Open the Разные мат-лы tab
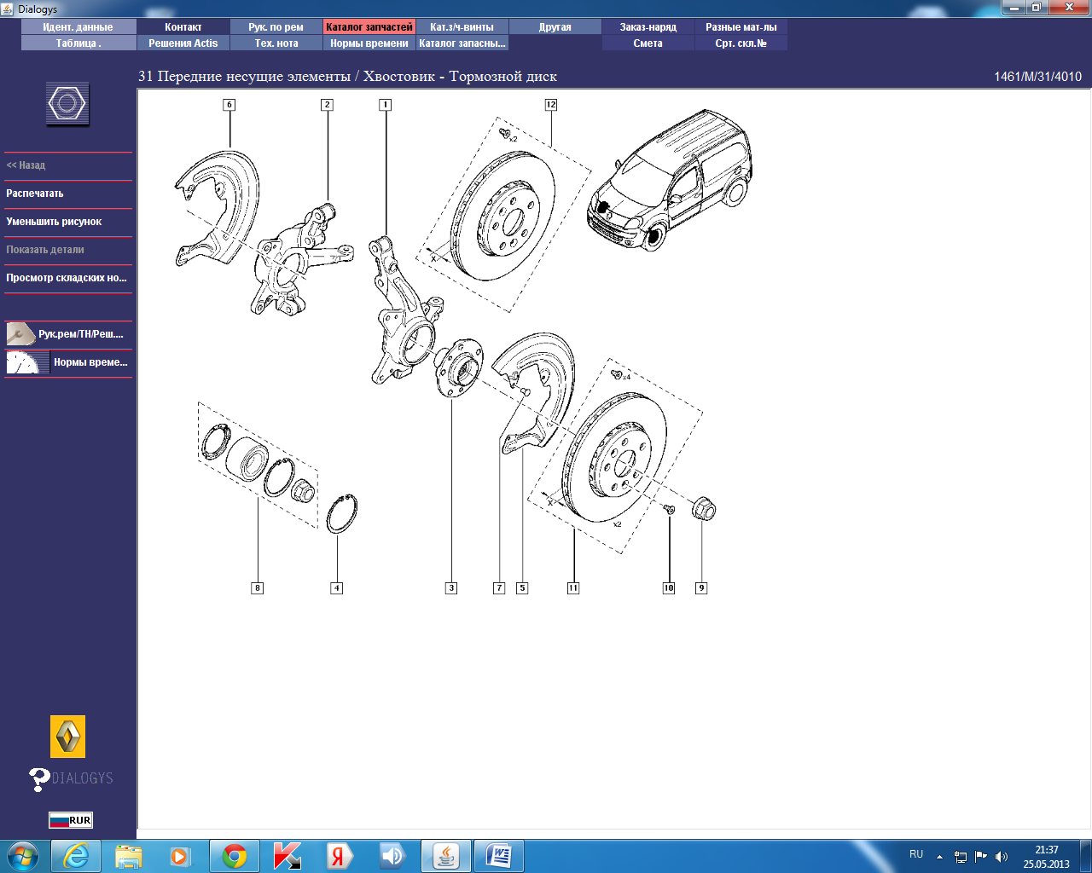Viewport: 1092px width, 873px height. (x=741, y=27)
